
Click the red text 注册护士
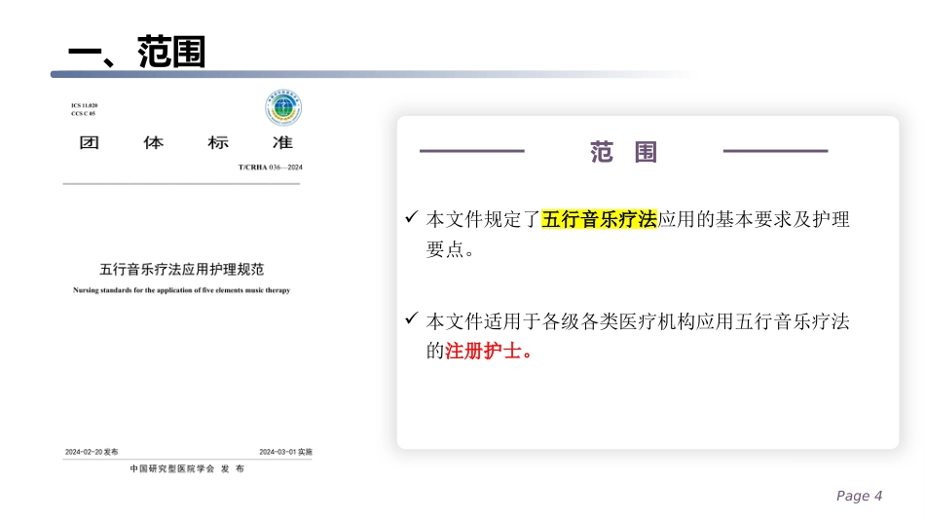[x=483, y=352]
